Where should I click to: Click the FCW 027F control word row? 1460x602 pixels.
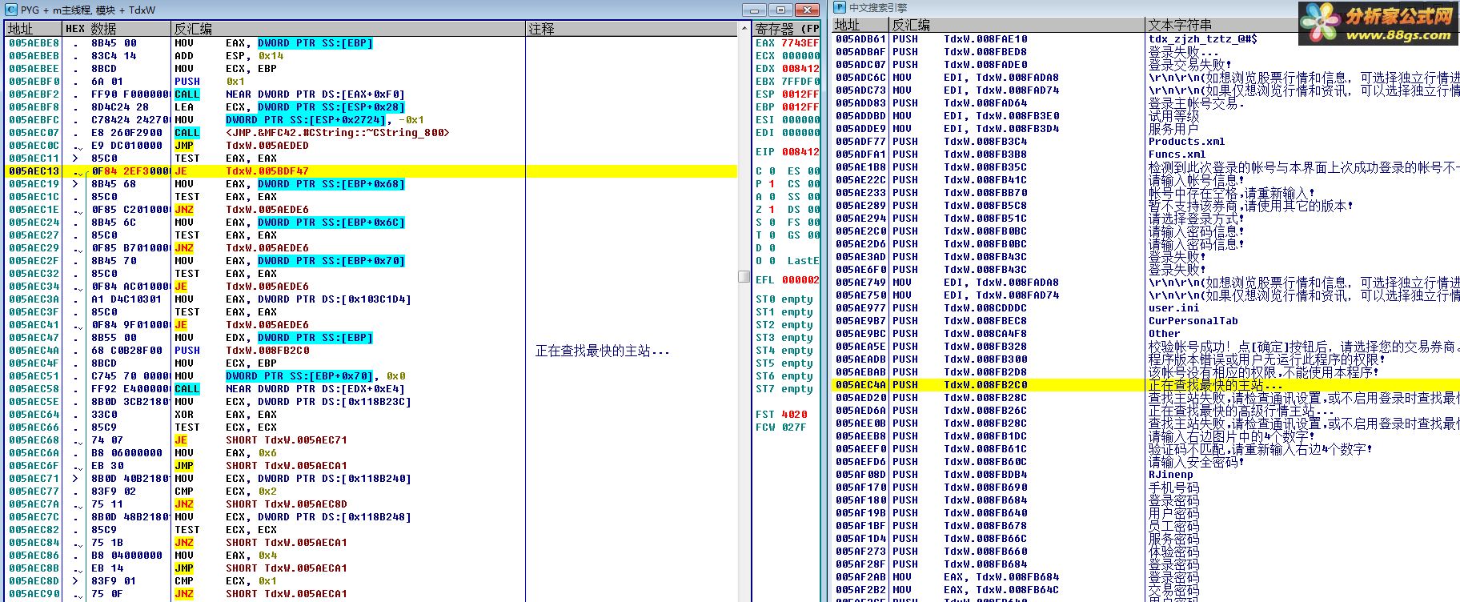pyautogui.click(x=781, y=427)
